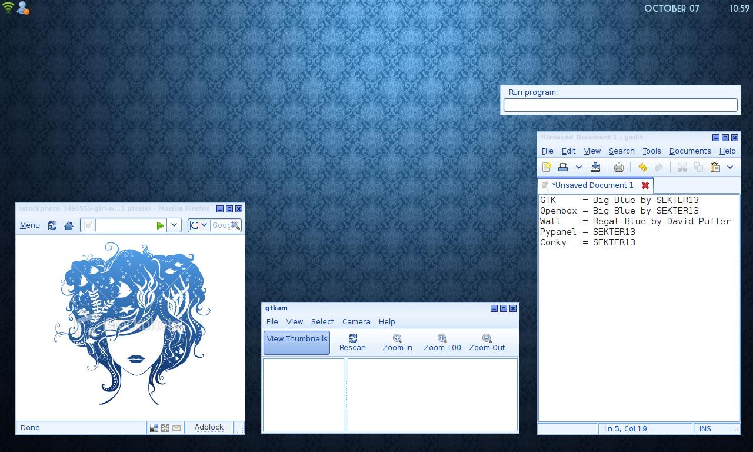The width and height of the screenshot is (753, 452).
Task: Click the Run program input field
Action: 621,105
